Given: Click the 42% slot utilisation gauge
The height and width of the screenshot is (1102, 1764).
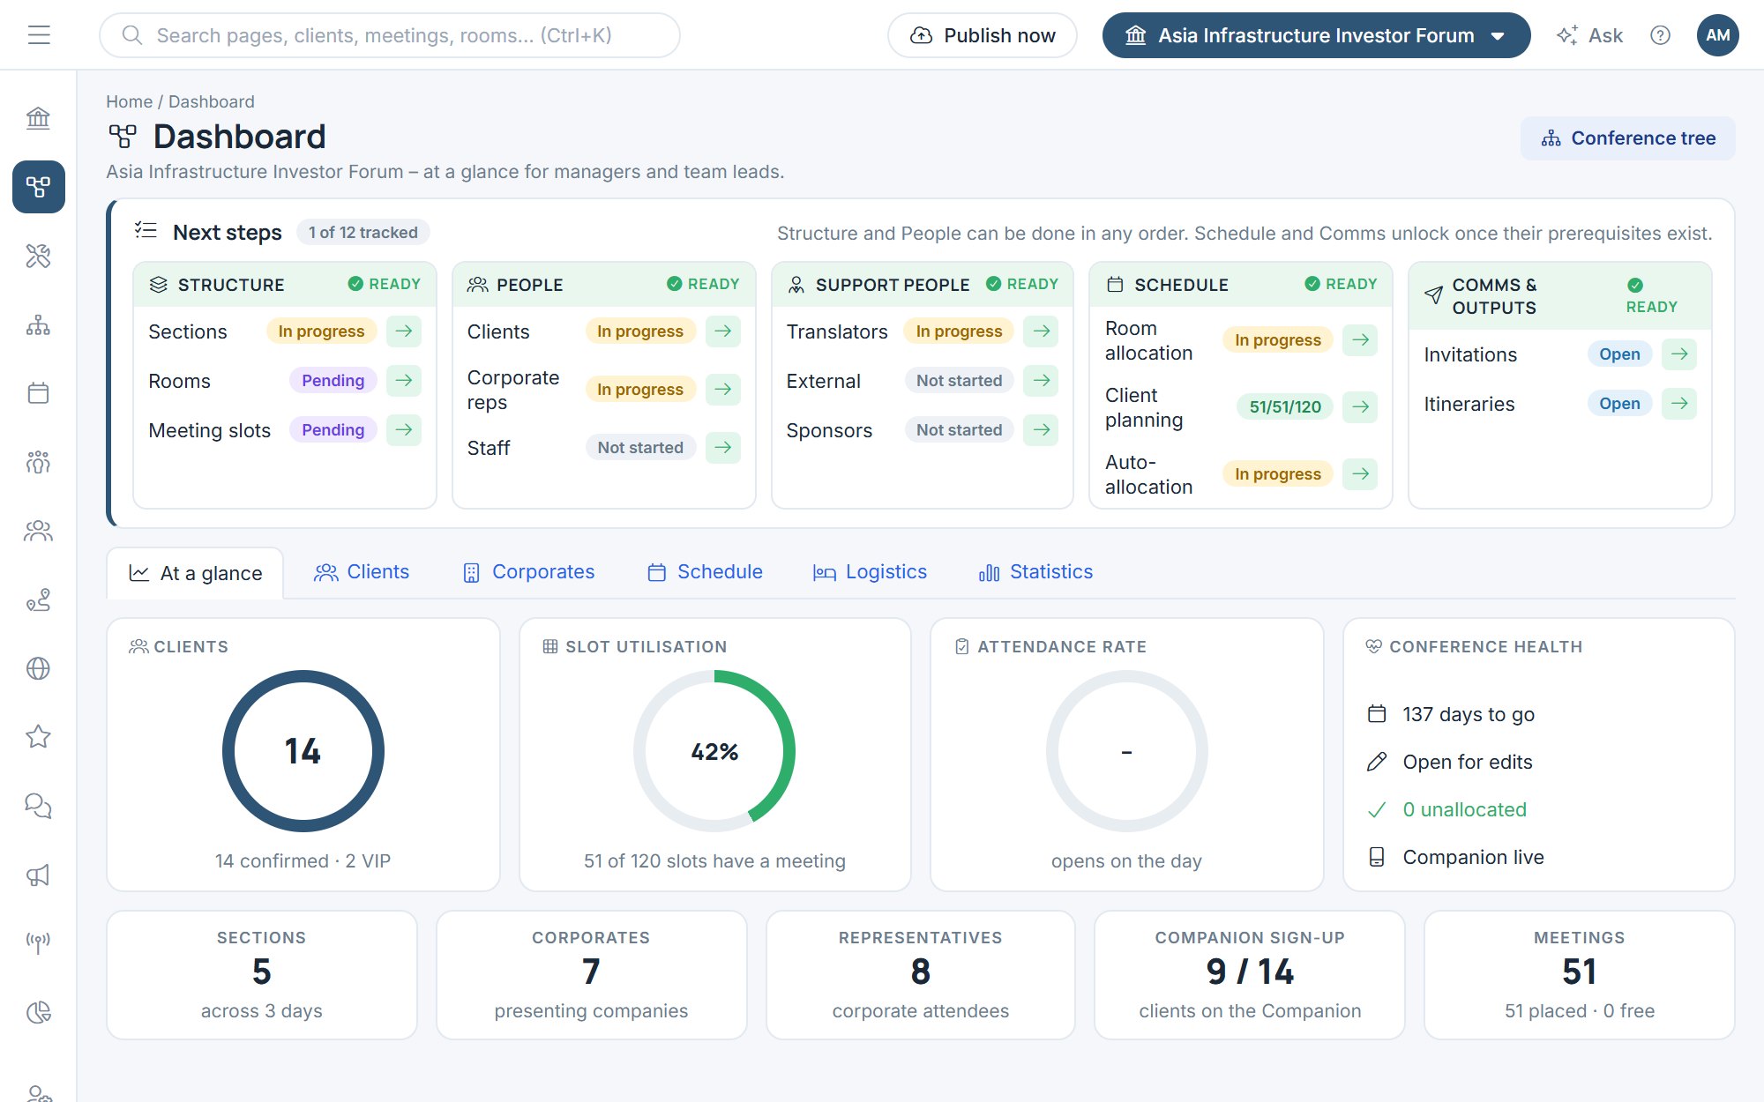Looking at the screenshot, I should (x=714, y=751).
